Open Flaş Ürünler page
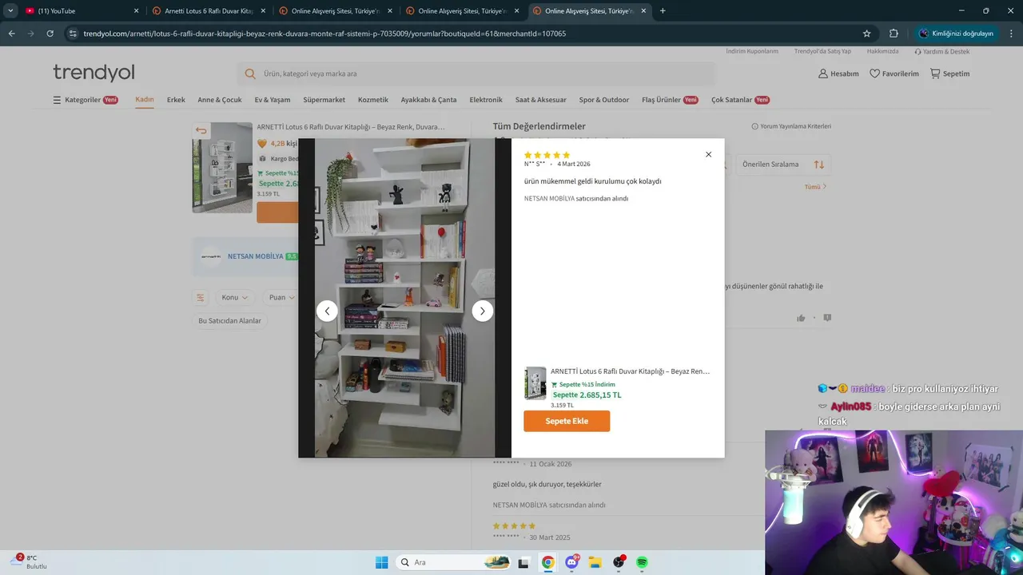 click(x=670, y=100)
